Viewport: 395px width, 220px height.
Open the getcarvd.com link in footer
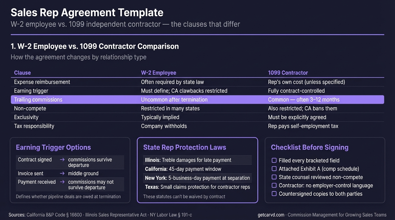(271, 215)
